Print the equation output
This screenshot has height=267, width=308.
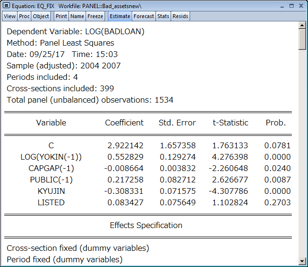[x=61, y=16]
